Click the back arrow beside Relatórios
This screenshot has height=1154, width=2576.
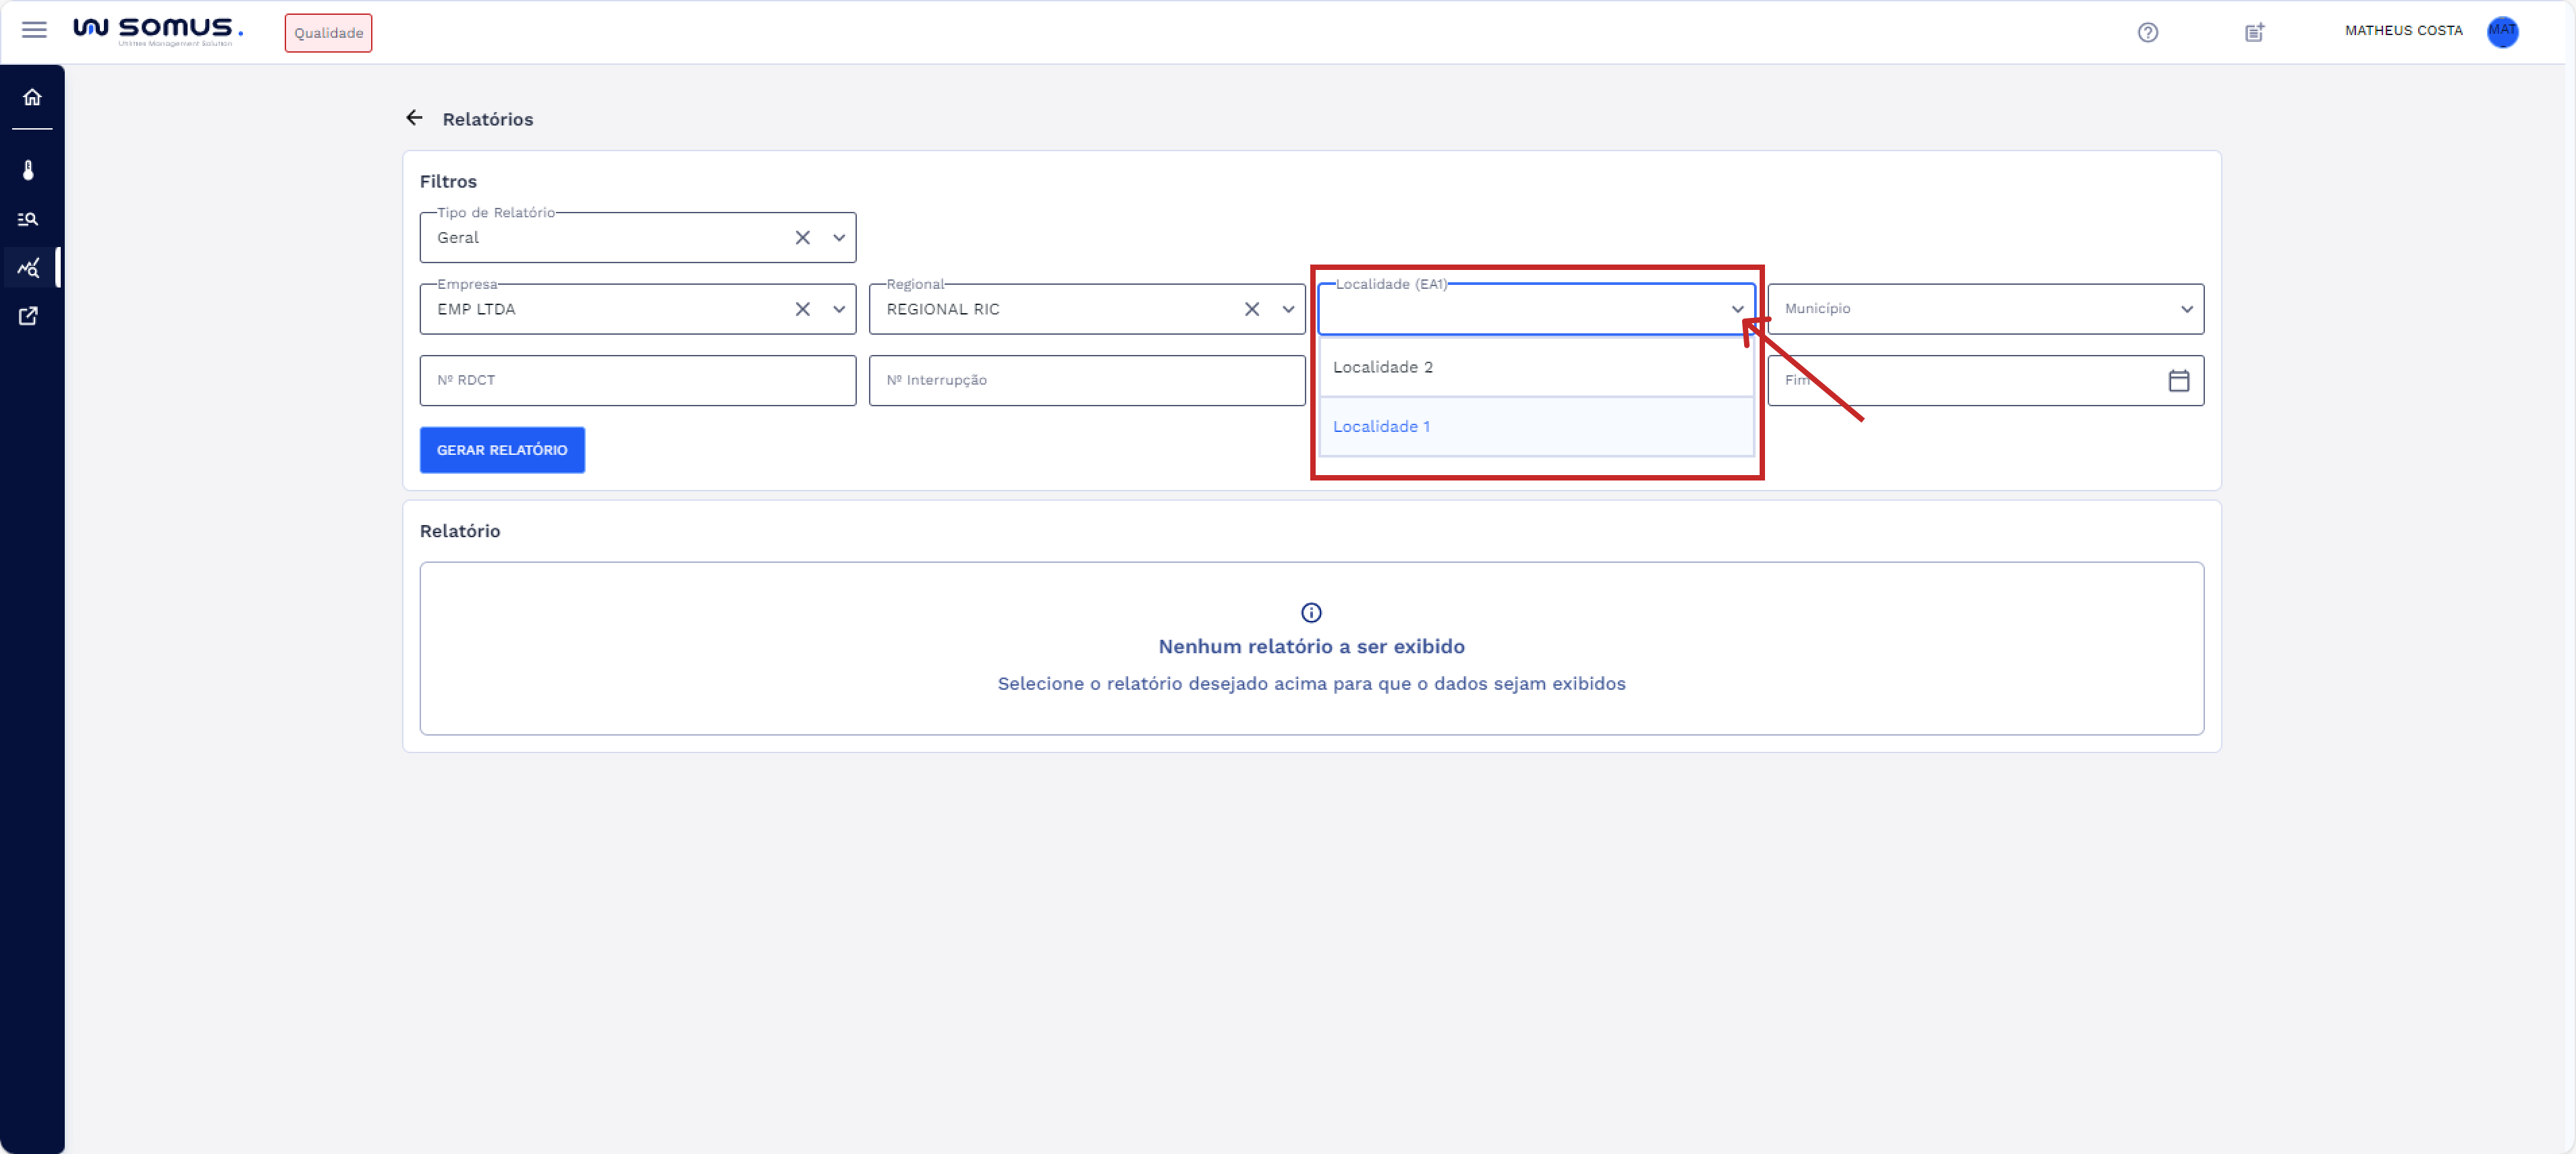414,118
